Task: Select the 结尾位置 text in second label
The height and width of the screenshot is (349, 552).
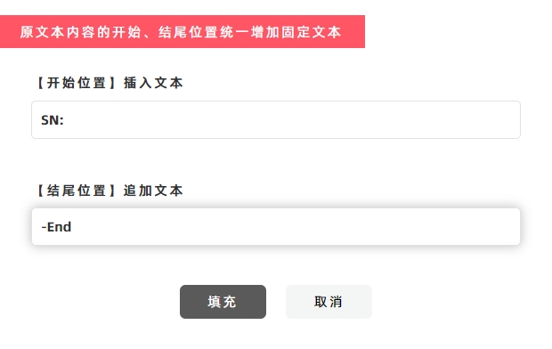Action: tap(77, 191)
